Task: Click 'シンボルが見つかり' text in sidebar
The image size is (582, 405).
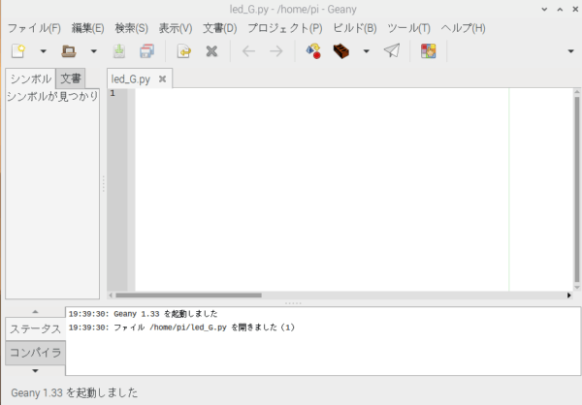Action: click(x=52, y=97)
